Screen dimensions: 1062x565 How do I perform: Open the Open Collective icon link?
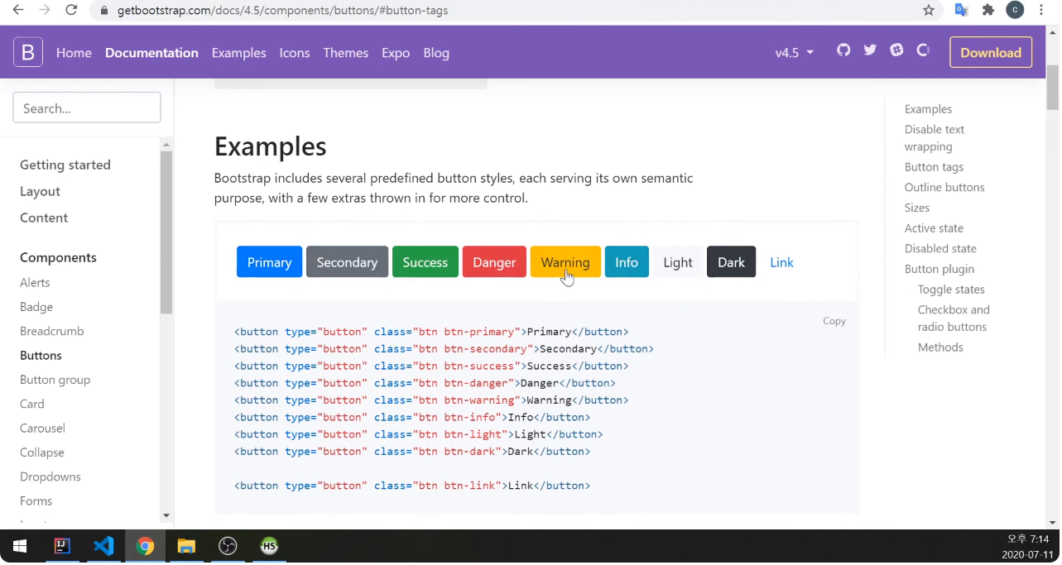point(923,50)
